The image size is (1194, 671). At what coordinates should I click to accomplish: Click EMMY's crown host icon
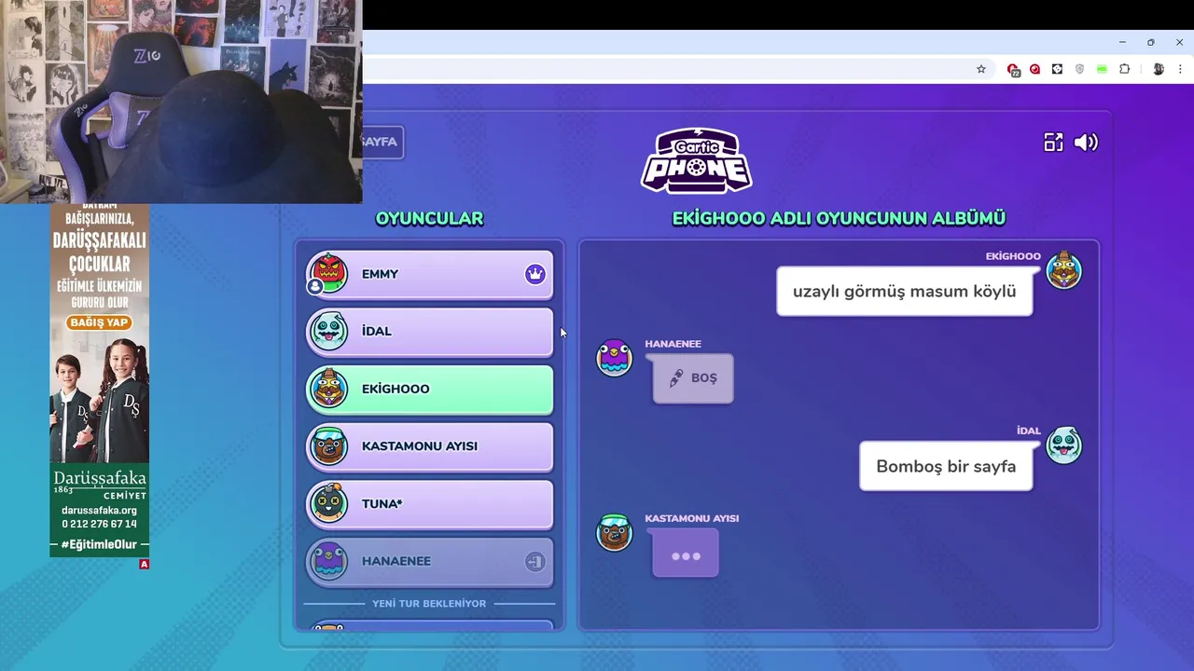(x=535, y=274)
